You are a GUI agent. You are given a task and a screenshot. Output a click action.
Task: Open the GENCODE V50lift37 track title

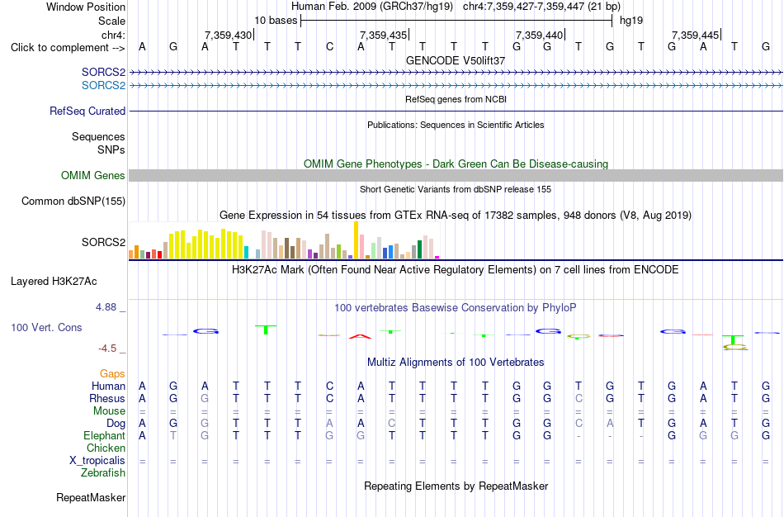tap(456, 60)
